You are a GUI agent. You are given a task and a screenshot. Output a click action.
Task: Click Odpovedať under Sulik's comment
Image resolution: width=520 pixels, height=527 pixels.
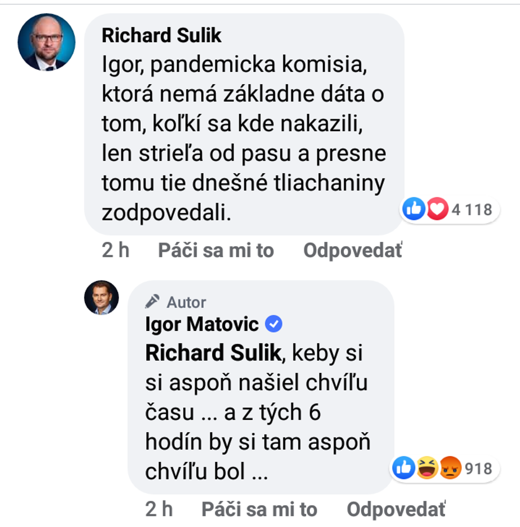coord(351,250)
